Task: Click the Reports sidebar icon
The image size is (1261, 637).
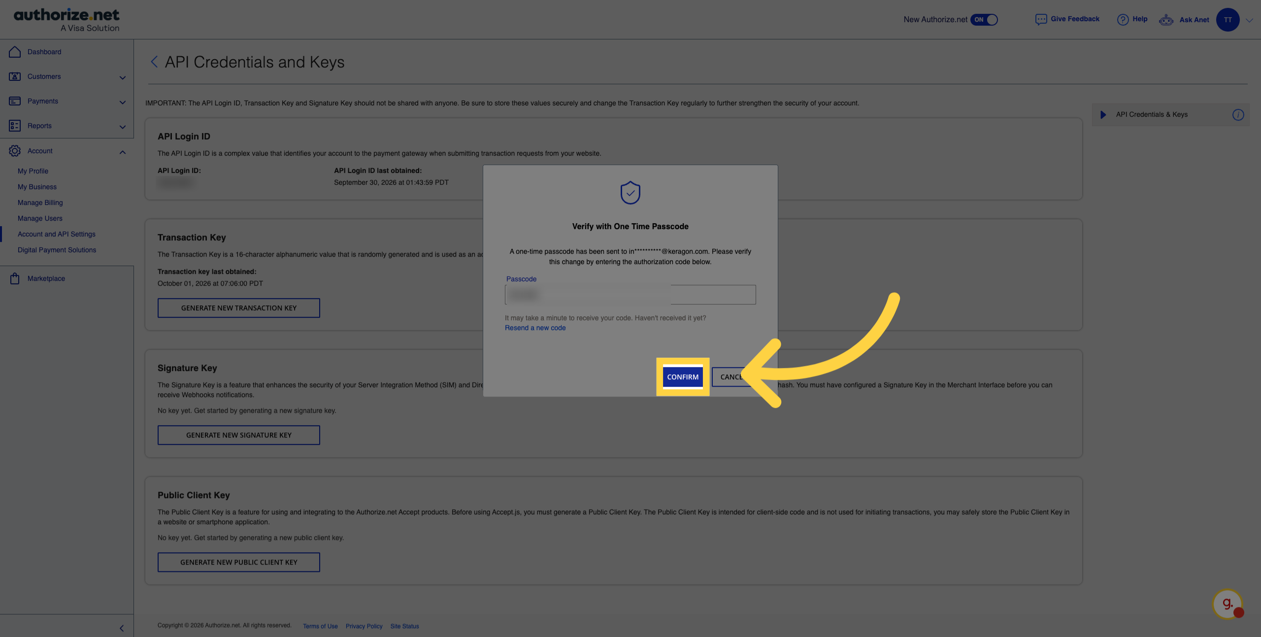Action: point(15,126)
